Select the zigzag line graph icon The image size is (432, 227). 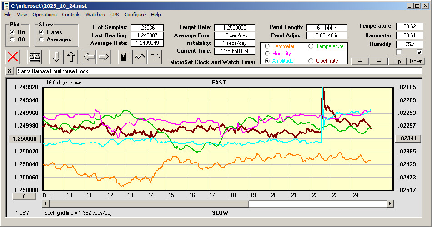click(x=140, y=57)
